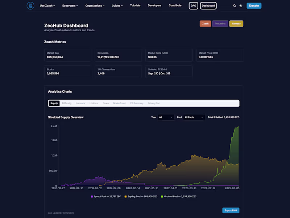
Task: Open the Year filter dropdown
Action: tap(166, 117)
